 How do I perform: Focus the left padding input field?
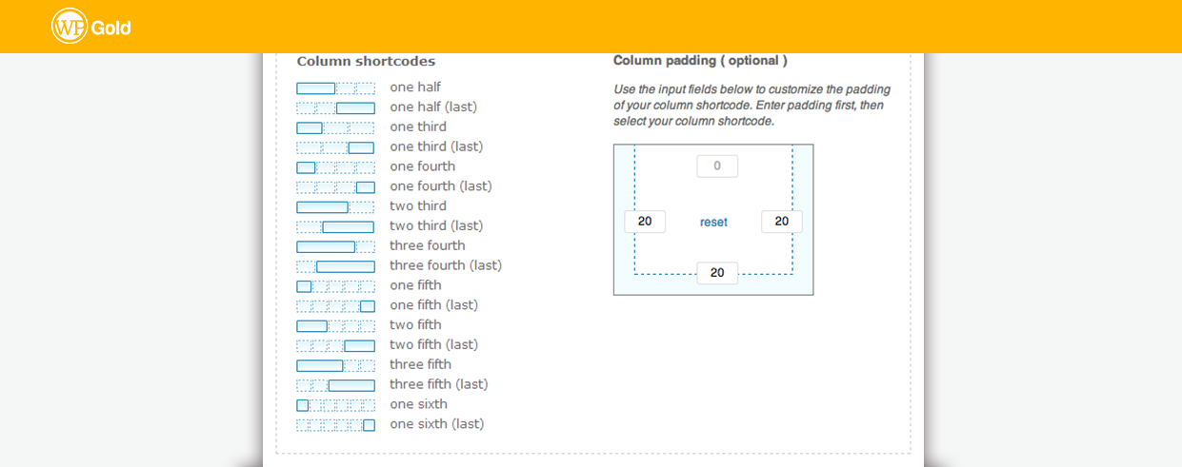[645, 222]
